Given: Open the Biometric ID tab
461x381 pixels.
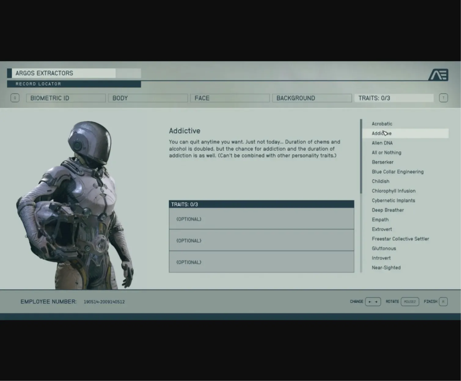Looking at the screenshot, I should pos(66,98).
